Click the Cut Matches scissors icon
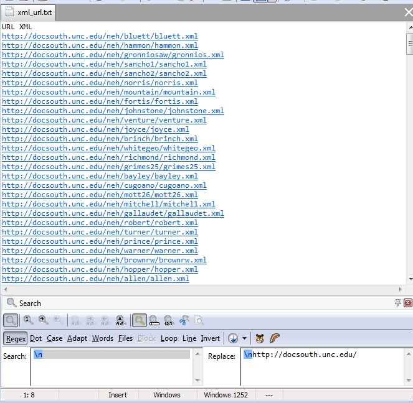This screenshot has height=403, width=413. click(x=184, y=320)
